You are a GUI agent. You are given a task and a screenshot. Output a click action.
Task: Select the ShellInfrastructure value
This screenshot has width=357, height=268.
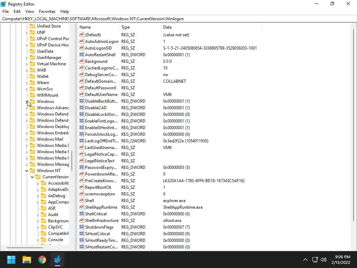coord(101,221)
